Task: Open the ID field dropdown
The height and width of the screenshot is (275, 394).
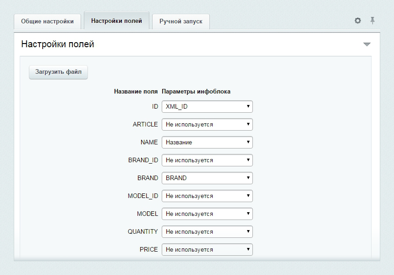Action: (207, 106)
